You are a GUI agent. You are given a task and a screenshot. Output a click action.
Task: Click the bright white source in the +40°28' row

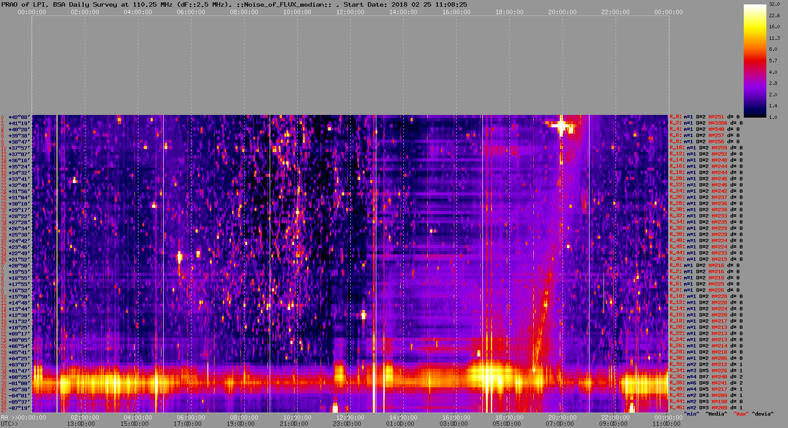coord(562,126)
